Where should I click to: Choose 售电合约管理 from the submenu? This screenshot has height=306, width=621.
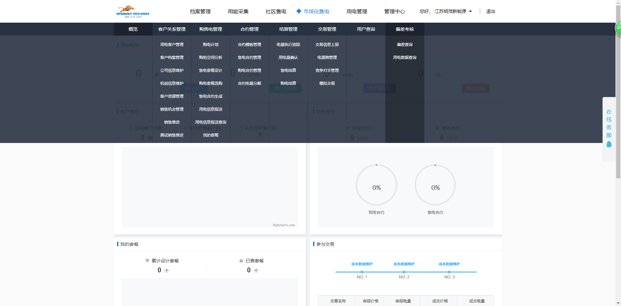249,58
